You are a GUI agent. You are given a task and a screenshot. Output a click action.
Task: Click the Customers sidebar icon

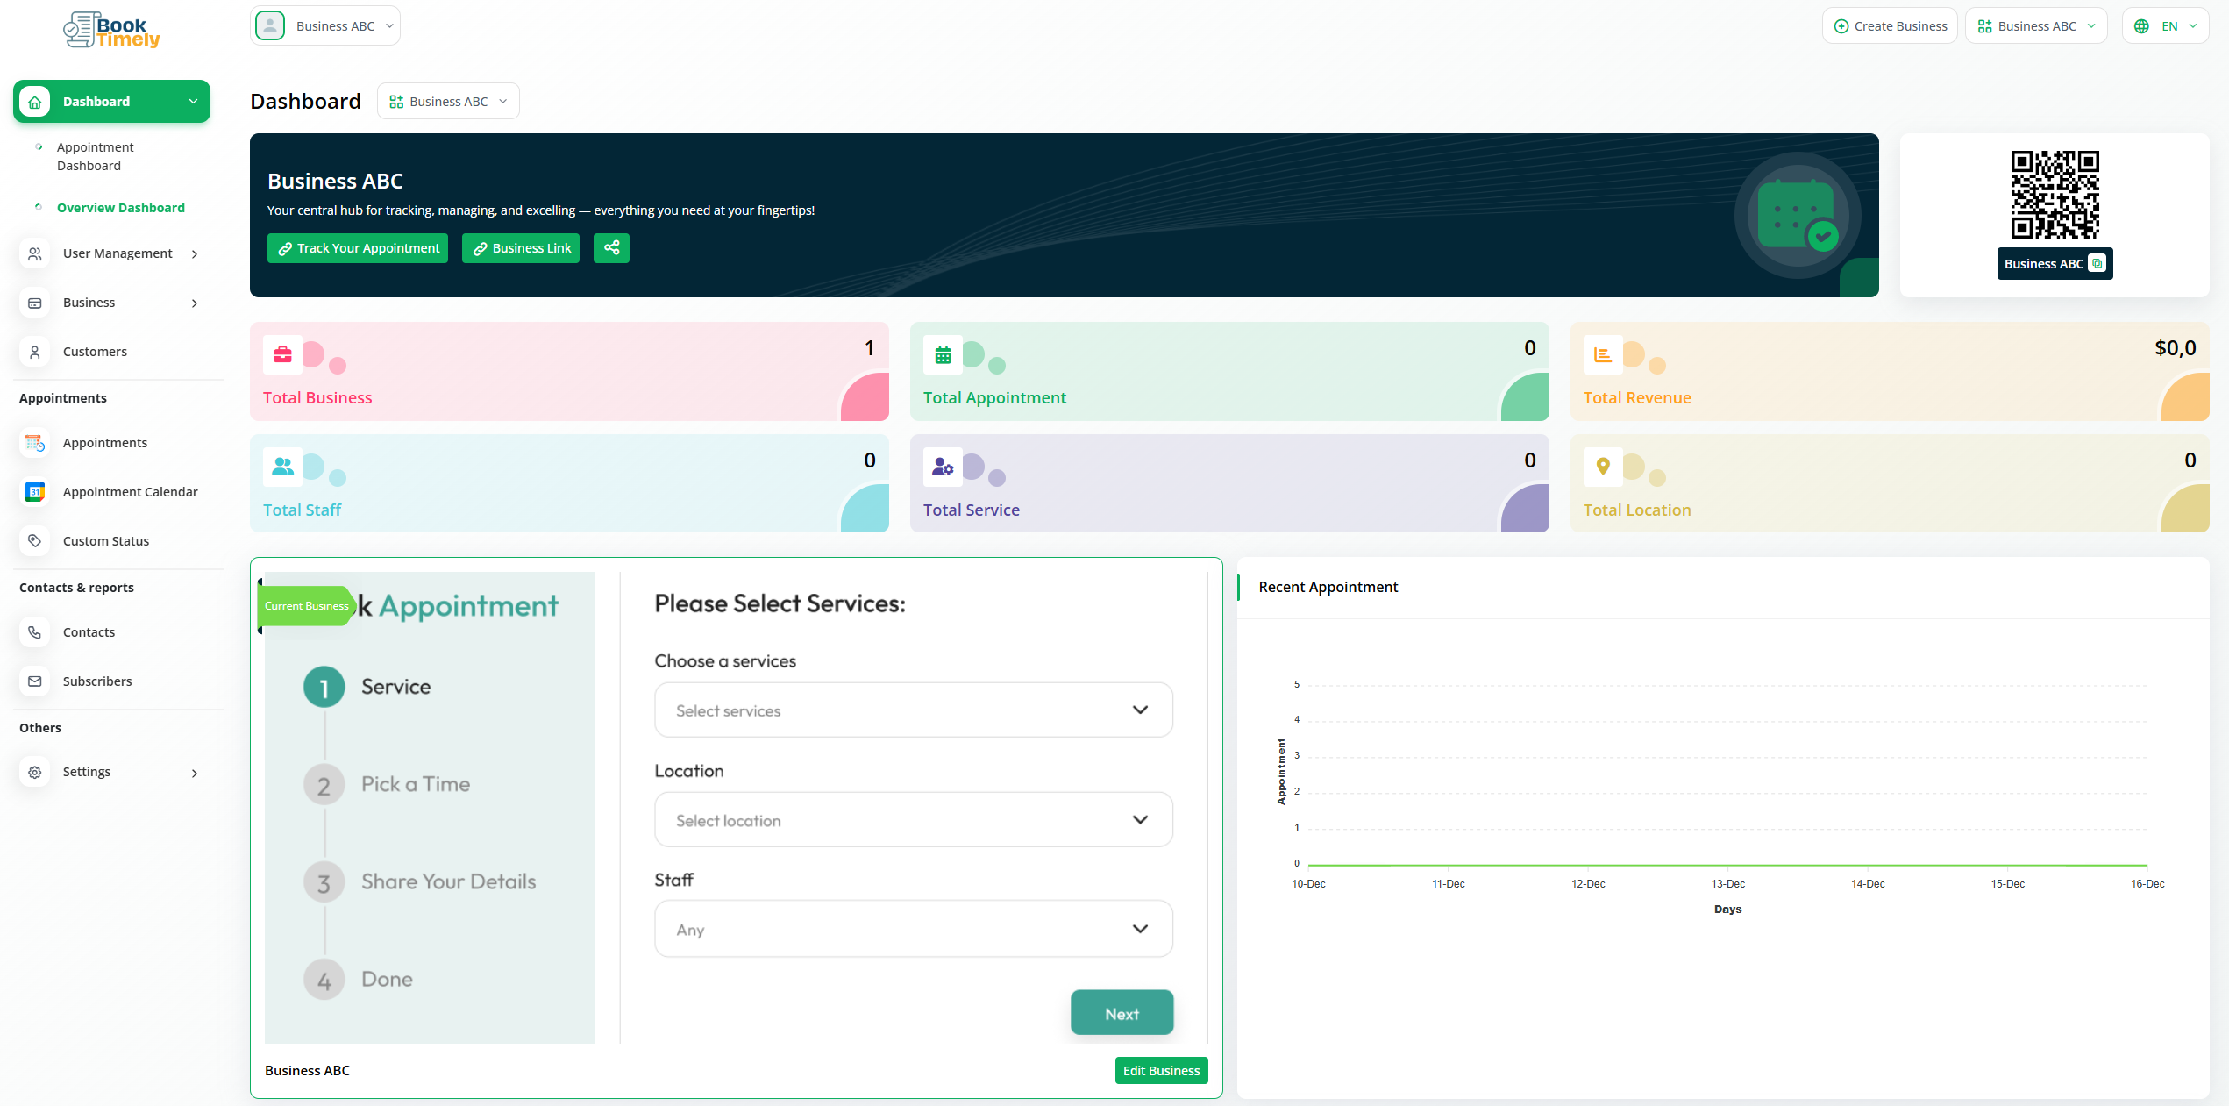coord(34,351)
